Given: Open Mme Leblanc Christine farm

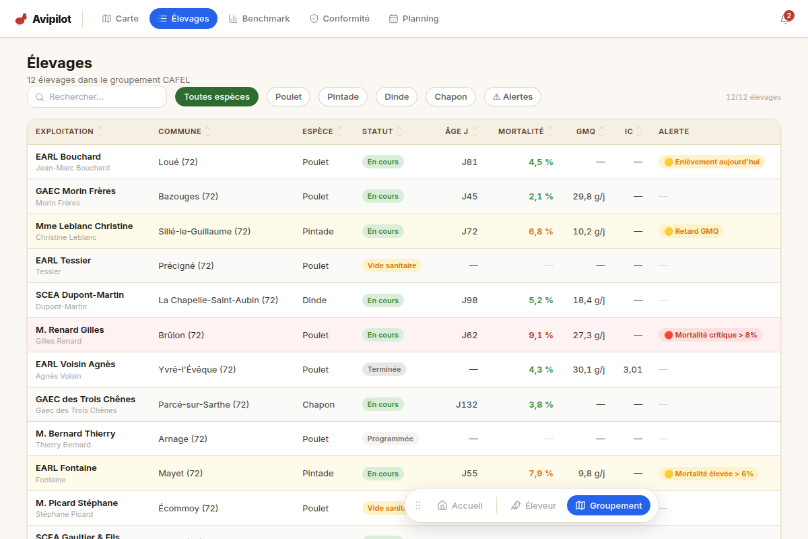Looking at the screenshot, I should pos(404,231).
